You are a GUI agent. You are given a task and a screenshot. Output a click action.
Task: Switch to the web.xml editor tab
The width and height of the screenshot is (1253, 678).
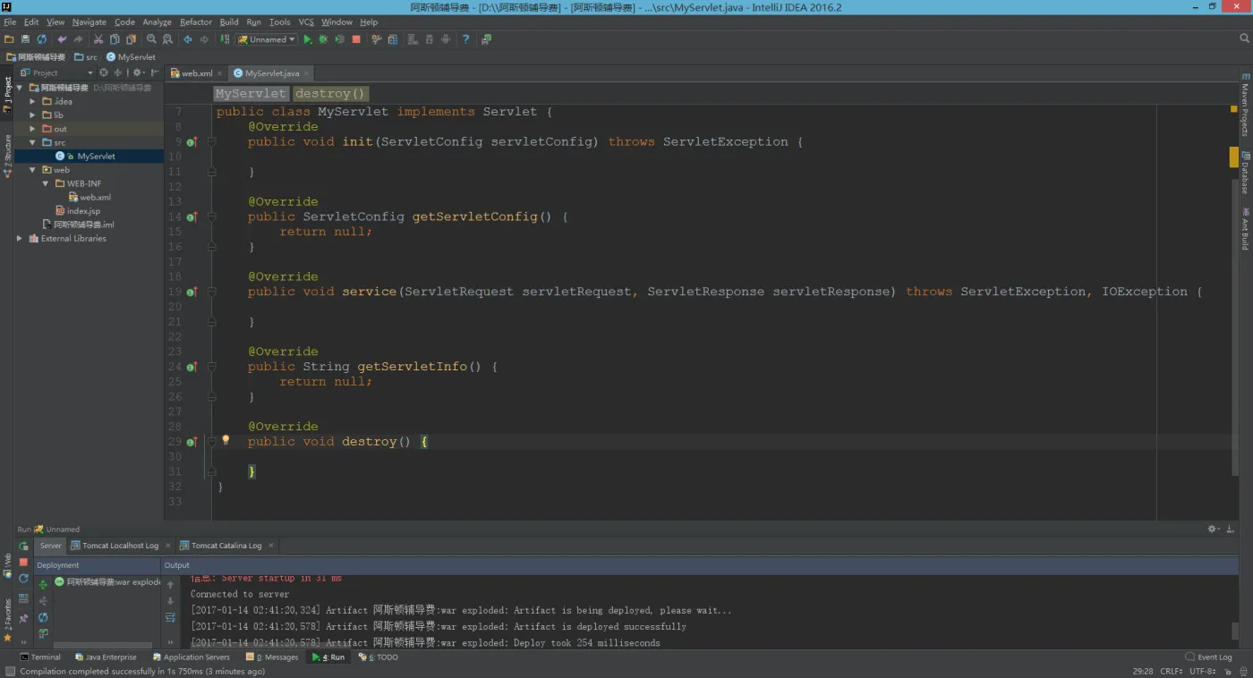[x=197, y=73]
